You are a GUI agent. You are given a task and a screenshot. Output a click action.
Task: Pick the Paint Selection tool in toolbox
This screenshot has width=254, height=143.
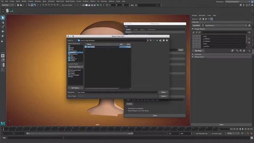(3, 27)
